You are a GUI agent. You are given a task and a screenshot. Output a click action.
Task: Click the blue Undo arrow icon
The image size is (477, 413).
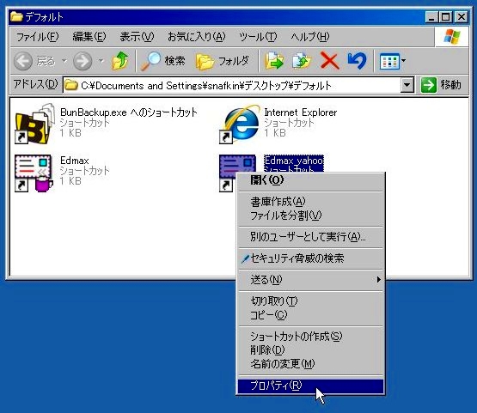click(357, 61)
